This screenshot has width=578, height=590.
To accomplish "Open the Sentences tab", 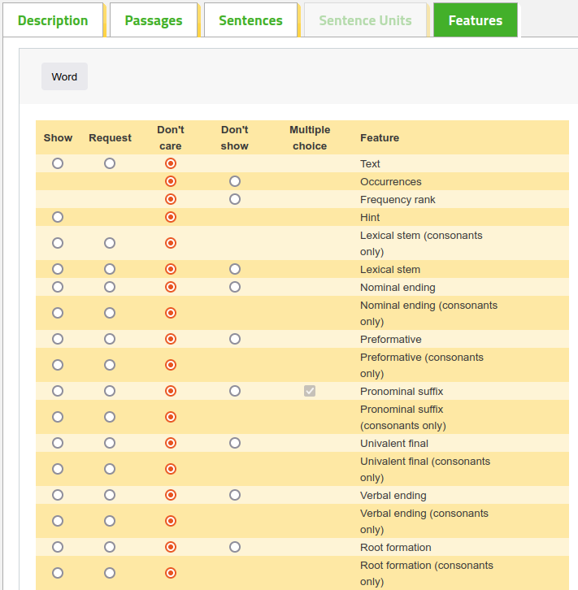I will click(x=250, y=20).
